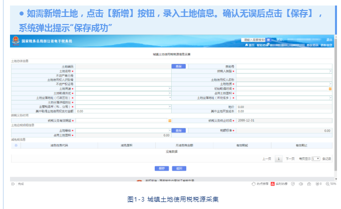This screenshot has width=341, height=209.
Task: Expand 土地坐落地址（行政区划）dropdown
Action: click(170, 98)
